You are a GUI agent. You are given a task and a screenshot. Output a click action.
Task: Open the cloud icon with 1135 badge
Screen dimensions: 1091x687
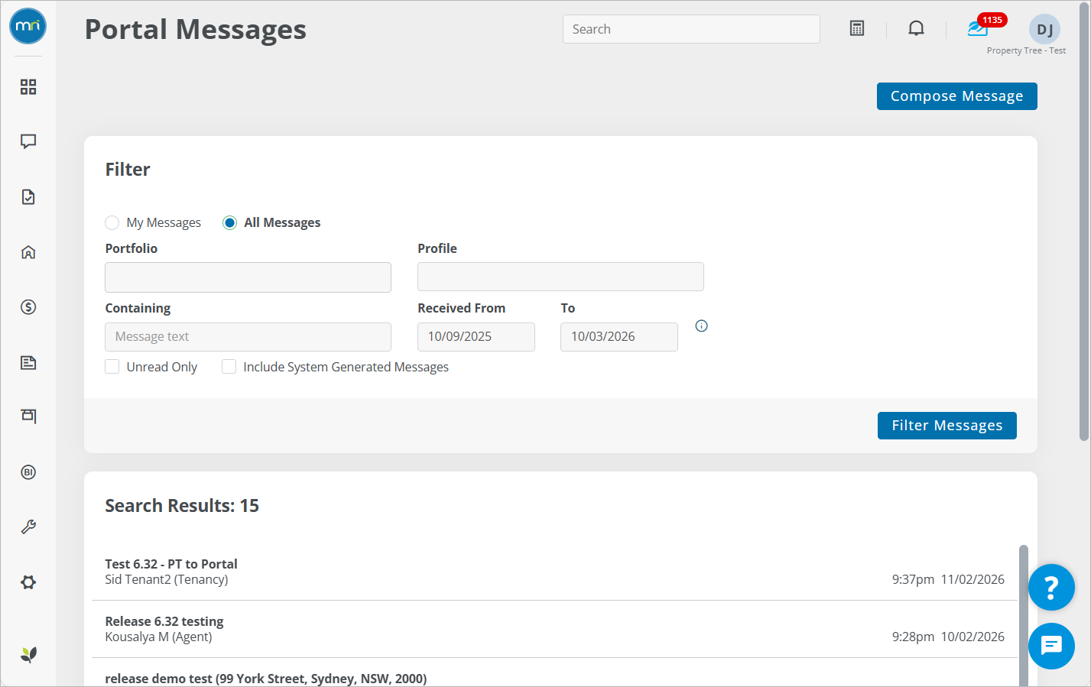coord(978,29)
